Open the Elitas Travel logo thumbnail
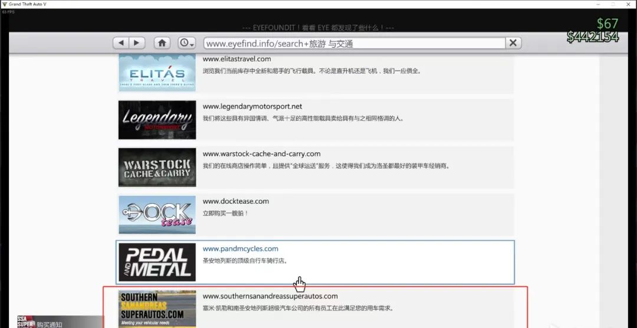Screen dimensions: 637x328 coord(157,72)
